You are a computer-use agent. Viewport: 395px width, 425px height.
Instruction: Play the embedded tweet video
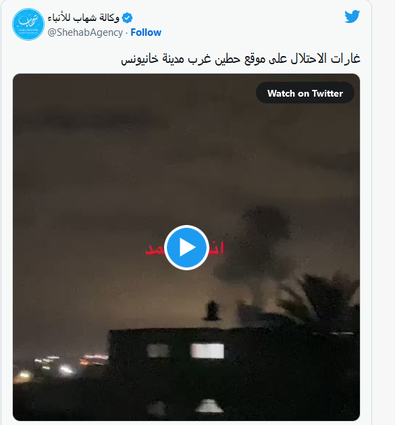click(186, 247)
